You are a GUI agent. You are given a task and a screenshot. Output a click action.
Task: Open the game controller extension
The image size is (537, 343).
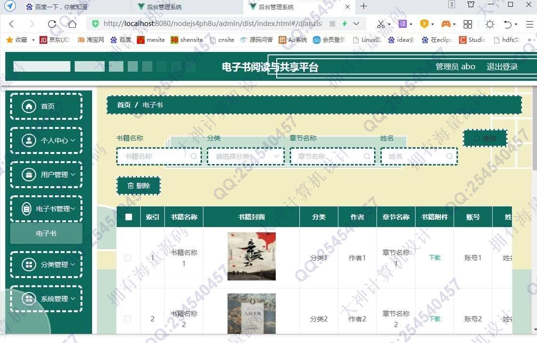(x=445, y=24)
